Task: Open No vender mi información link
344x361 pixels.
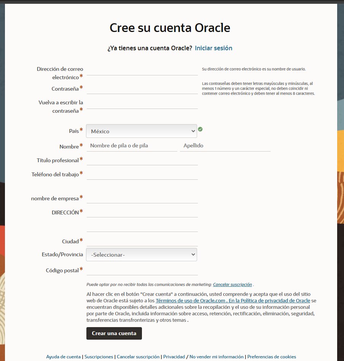Action: (217, 357)
